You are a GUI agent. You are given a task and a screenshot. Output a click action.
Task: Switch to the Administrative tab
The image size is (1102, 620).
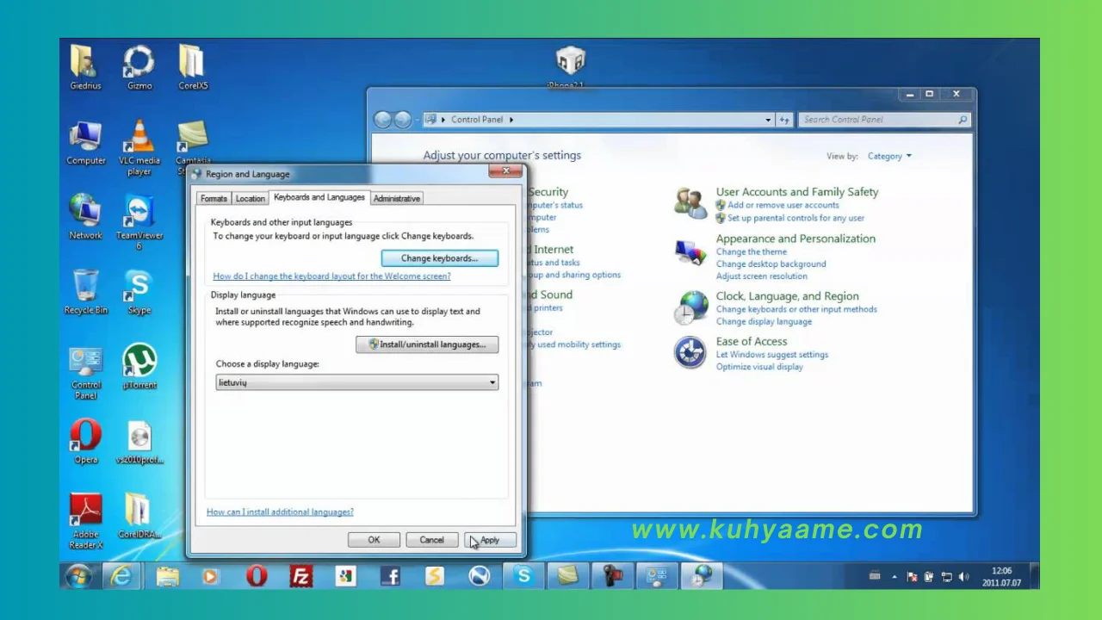[x=397, y=199]
